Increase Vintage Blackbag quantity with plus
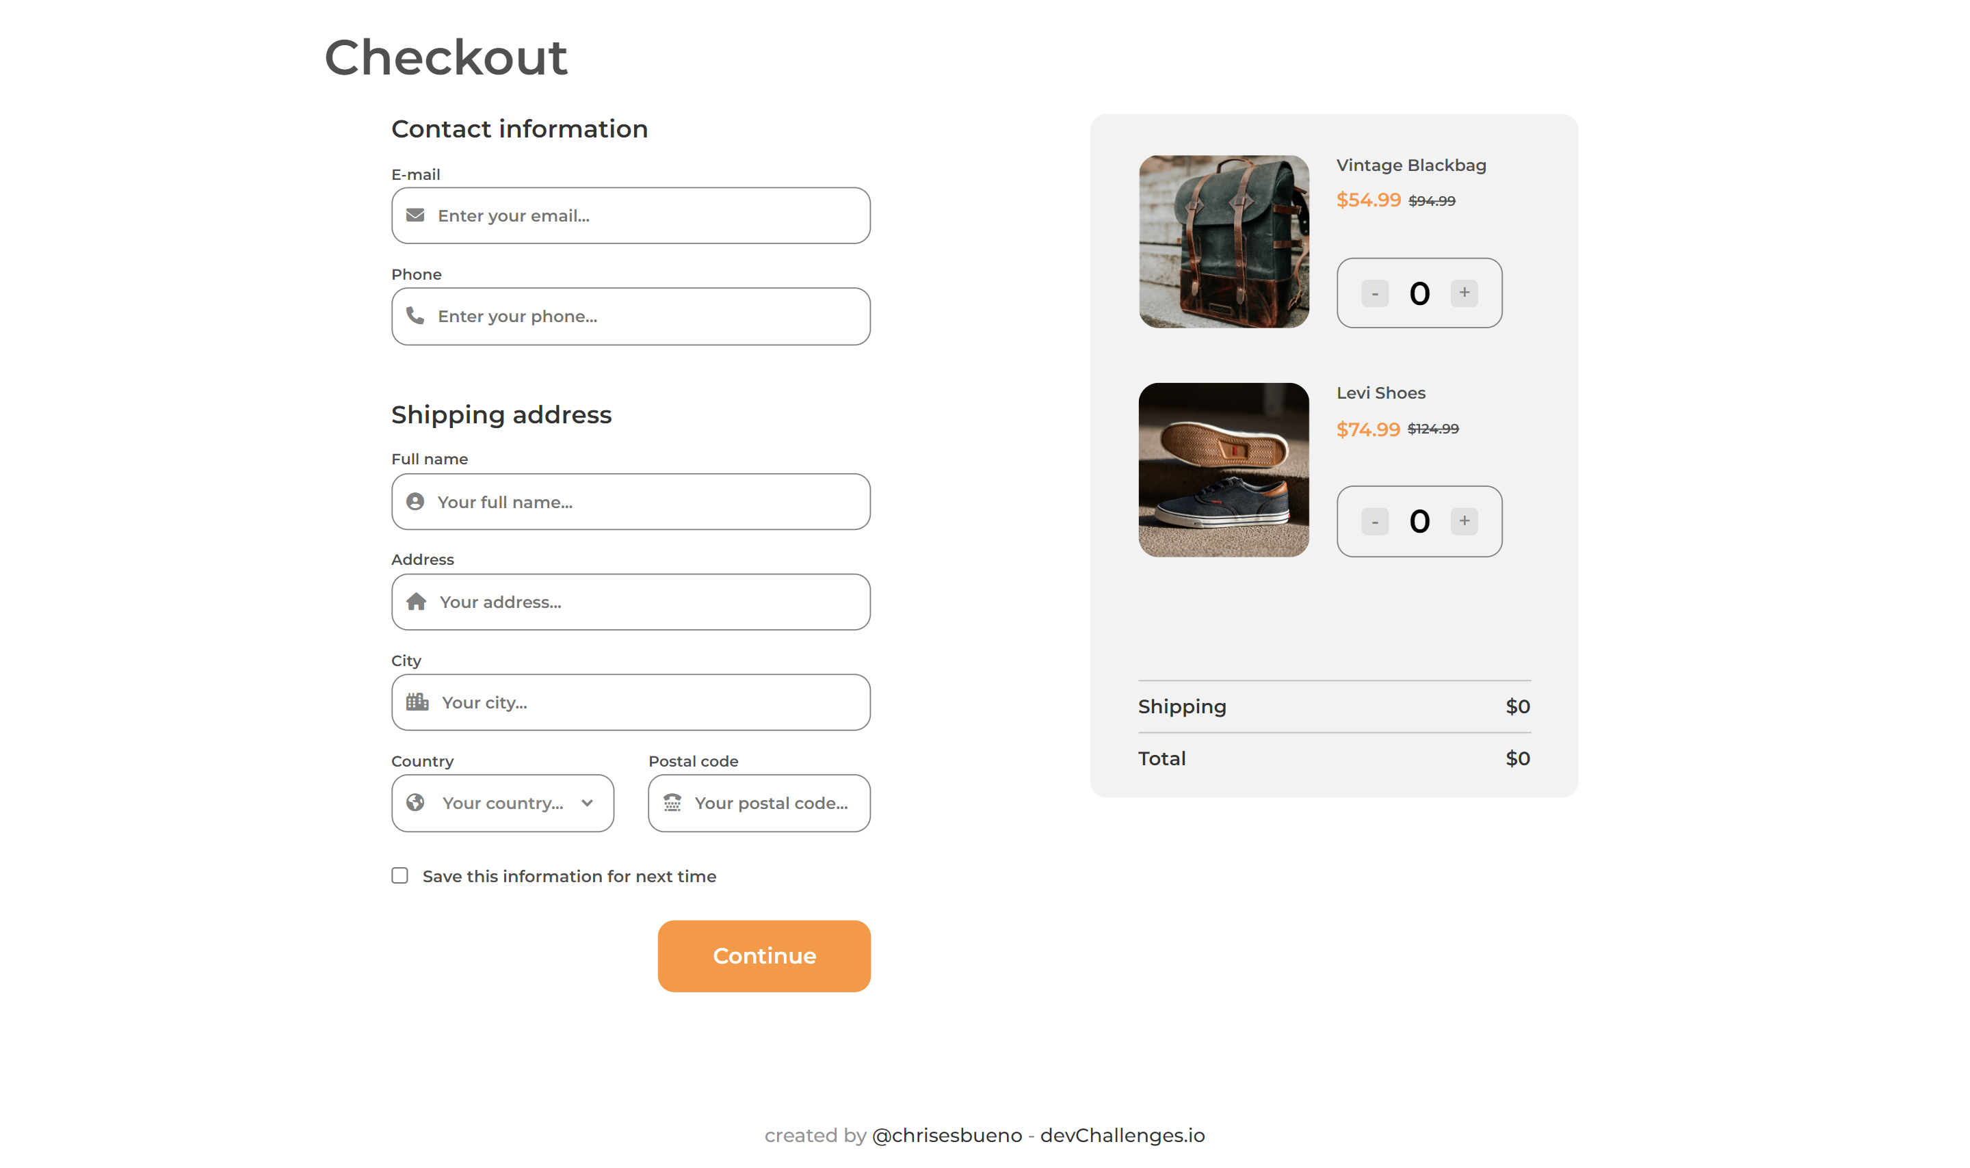 point(1464,293)
